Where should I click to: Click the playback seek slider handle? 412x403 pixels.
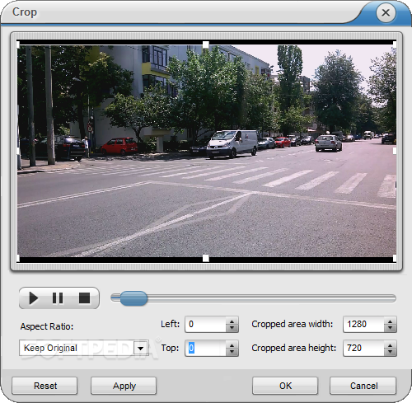coord(133,298)
